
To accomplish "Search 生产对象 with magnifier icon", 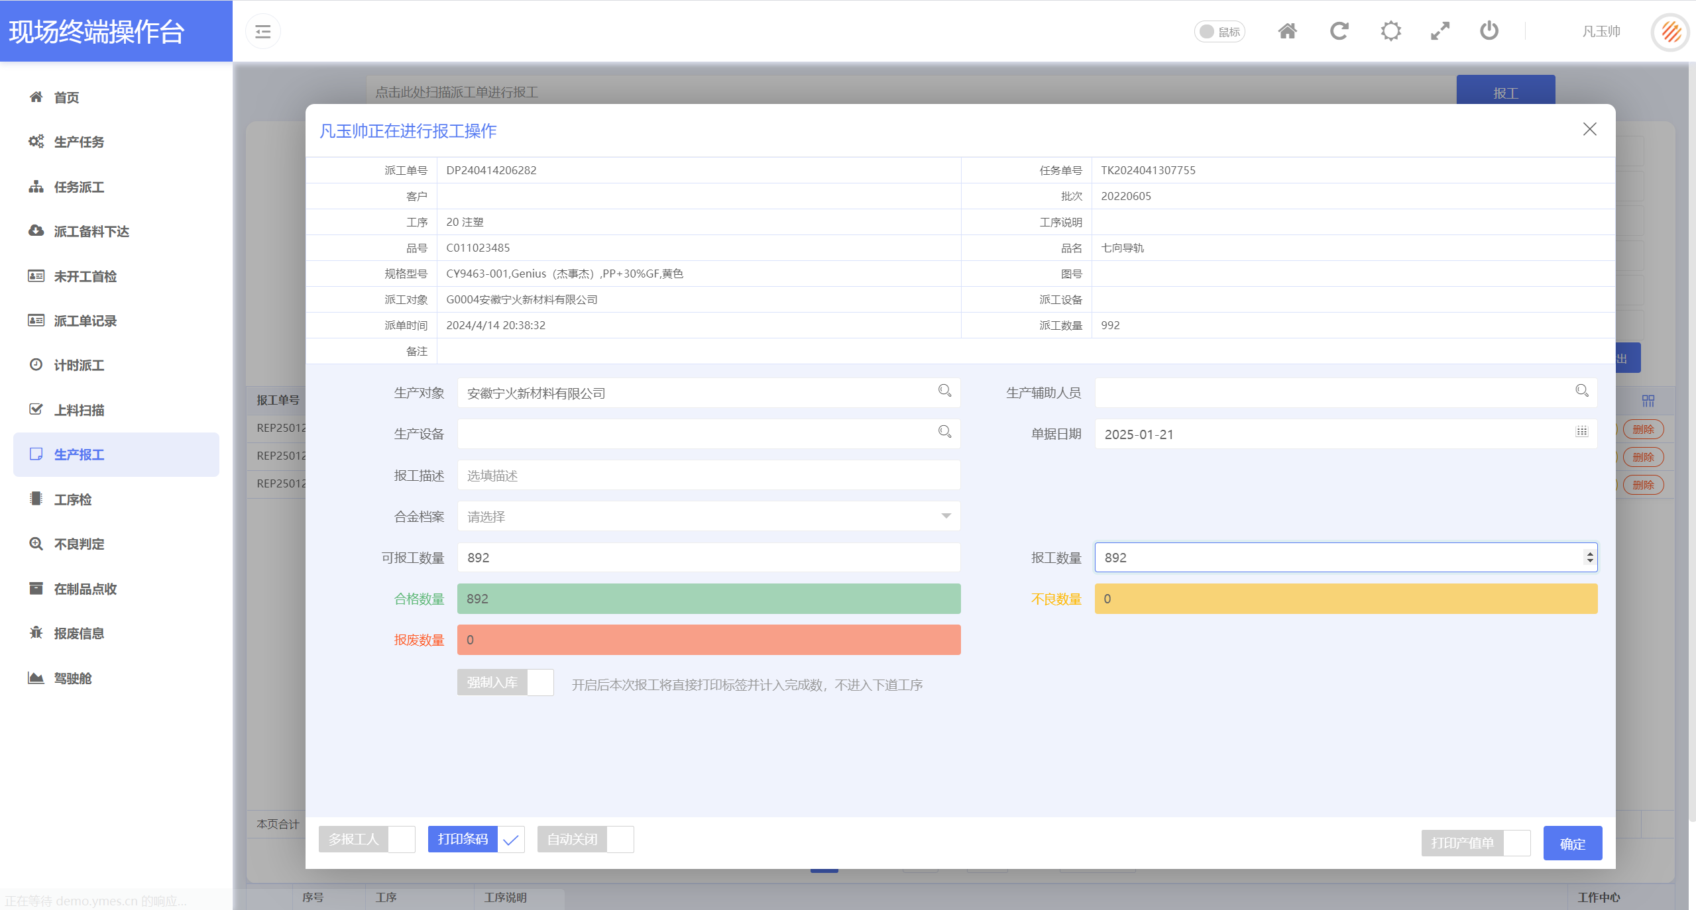I will pyautogui.click(x=944, y=391).
